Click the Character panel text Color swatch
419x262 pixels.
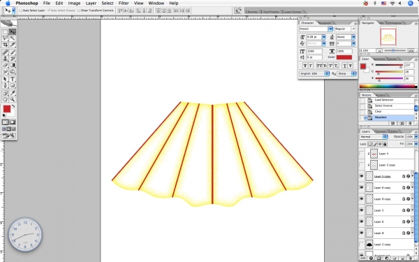344,57
